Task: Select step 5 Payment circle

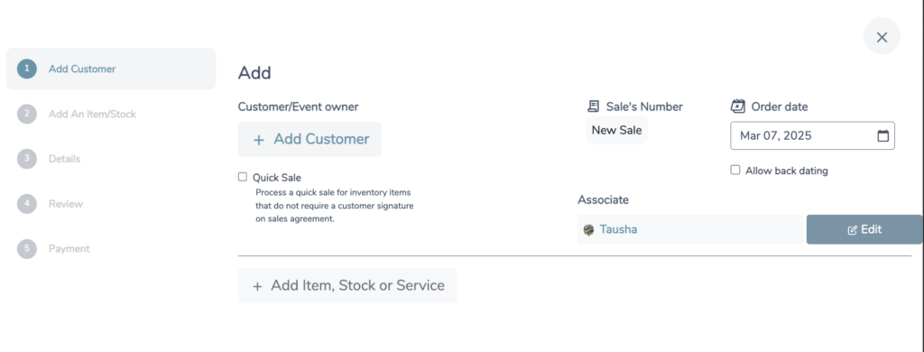Action: [x=26, y=249]
